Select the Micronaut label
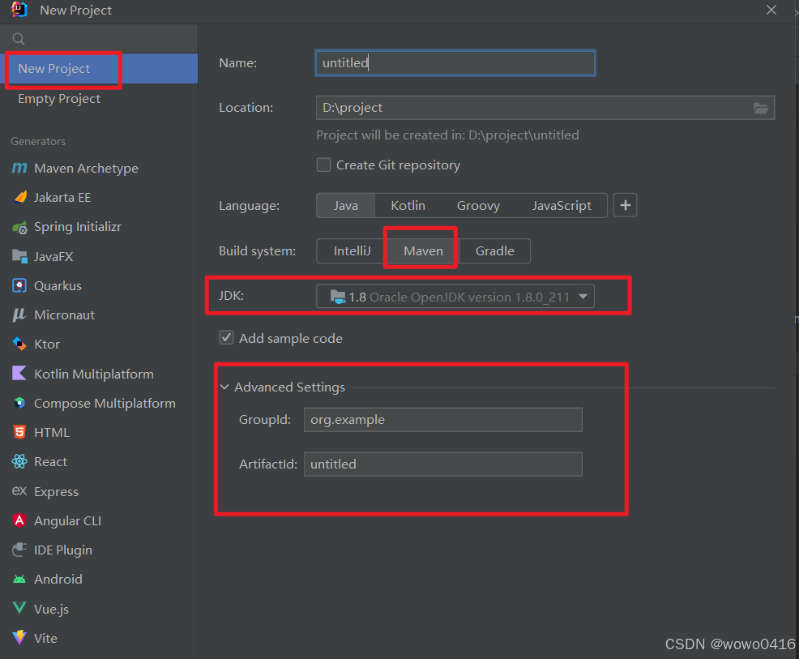799x659 pixels. pyautogui.click(x=64, y=315)
